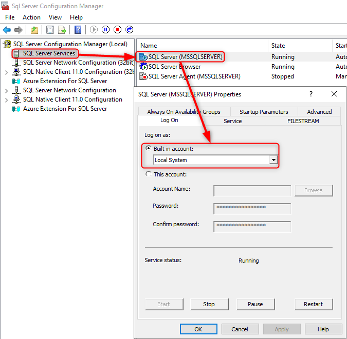
Task: Click the SQL Native Client 11.0 Configuration node icon
Action: [16, 99]
